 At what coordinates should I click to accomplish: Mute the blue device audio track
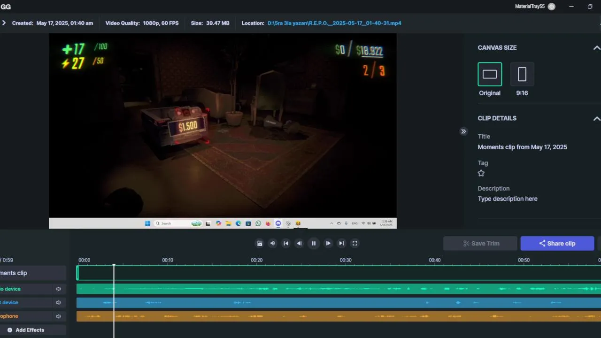pyautogui.click(x=59, y=303)
